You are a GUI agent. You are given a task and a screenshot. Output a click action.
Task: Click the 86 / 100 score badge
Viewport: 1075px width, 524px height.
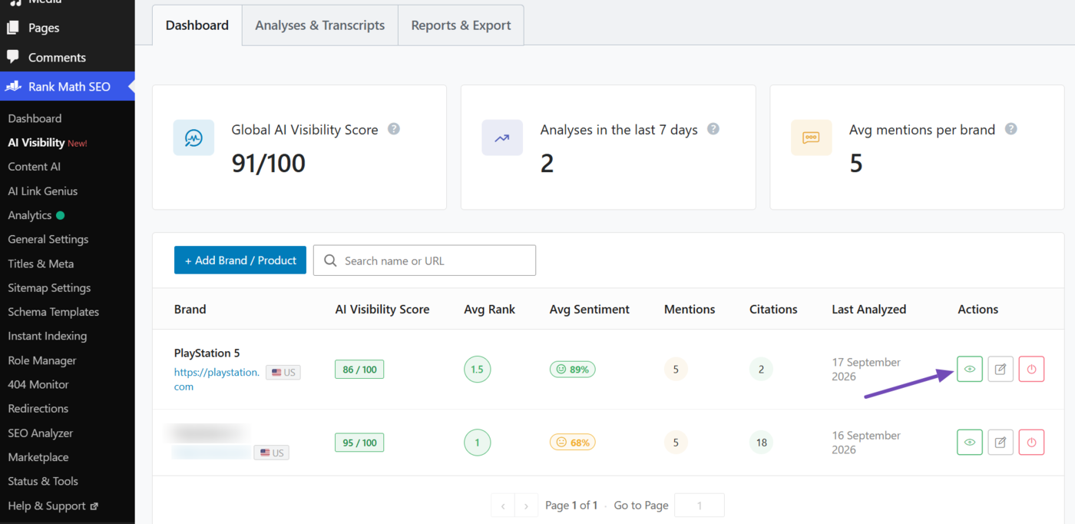[359, 370]
